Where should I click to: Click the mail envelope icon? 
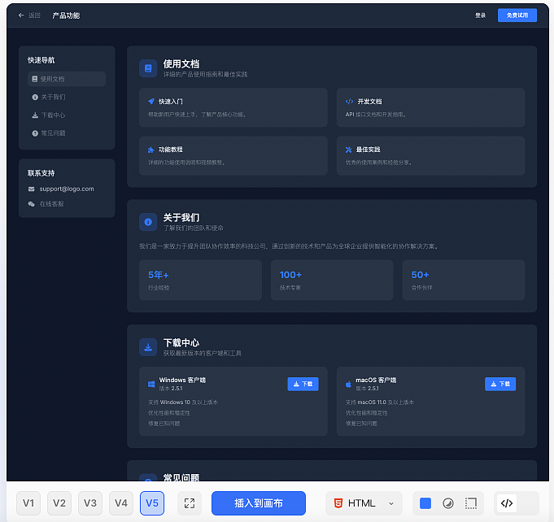click(x=32, y=189)
